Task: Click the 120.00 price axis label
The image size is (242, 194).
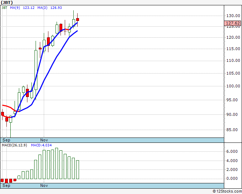Action: click(x=233, y=37)
